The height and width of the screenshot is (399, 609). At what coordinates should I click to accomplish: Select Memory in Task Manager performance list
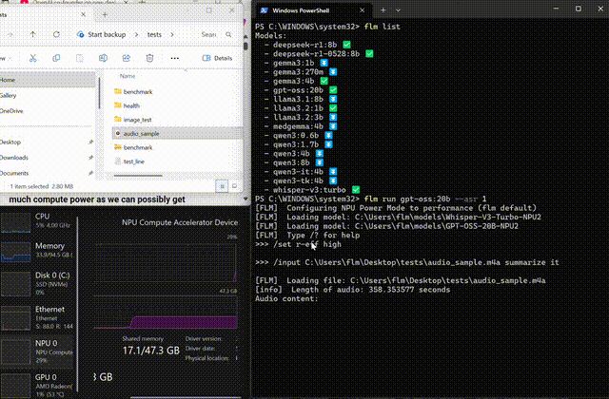(x=38, y=251)
